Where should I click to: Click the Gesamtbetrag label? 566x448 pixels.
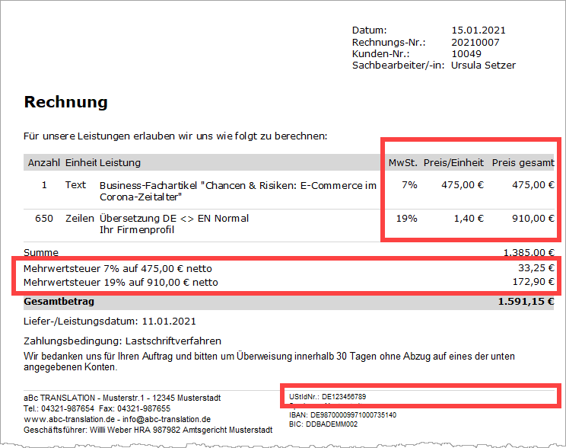59,302
